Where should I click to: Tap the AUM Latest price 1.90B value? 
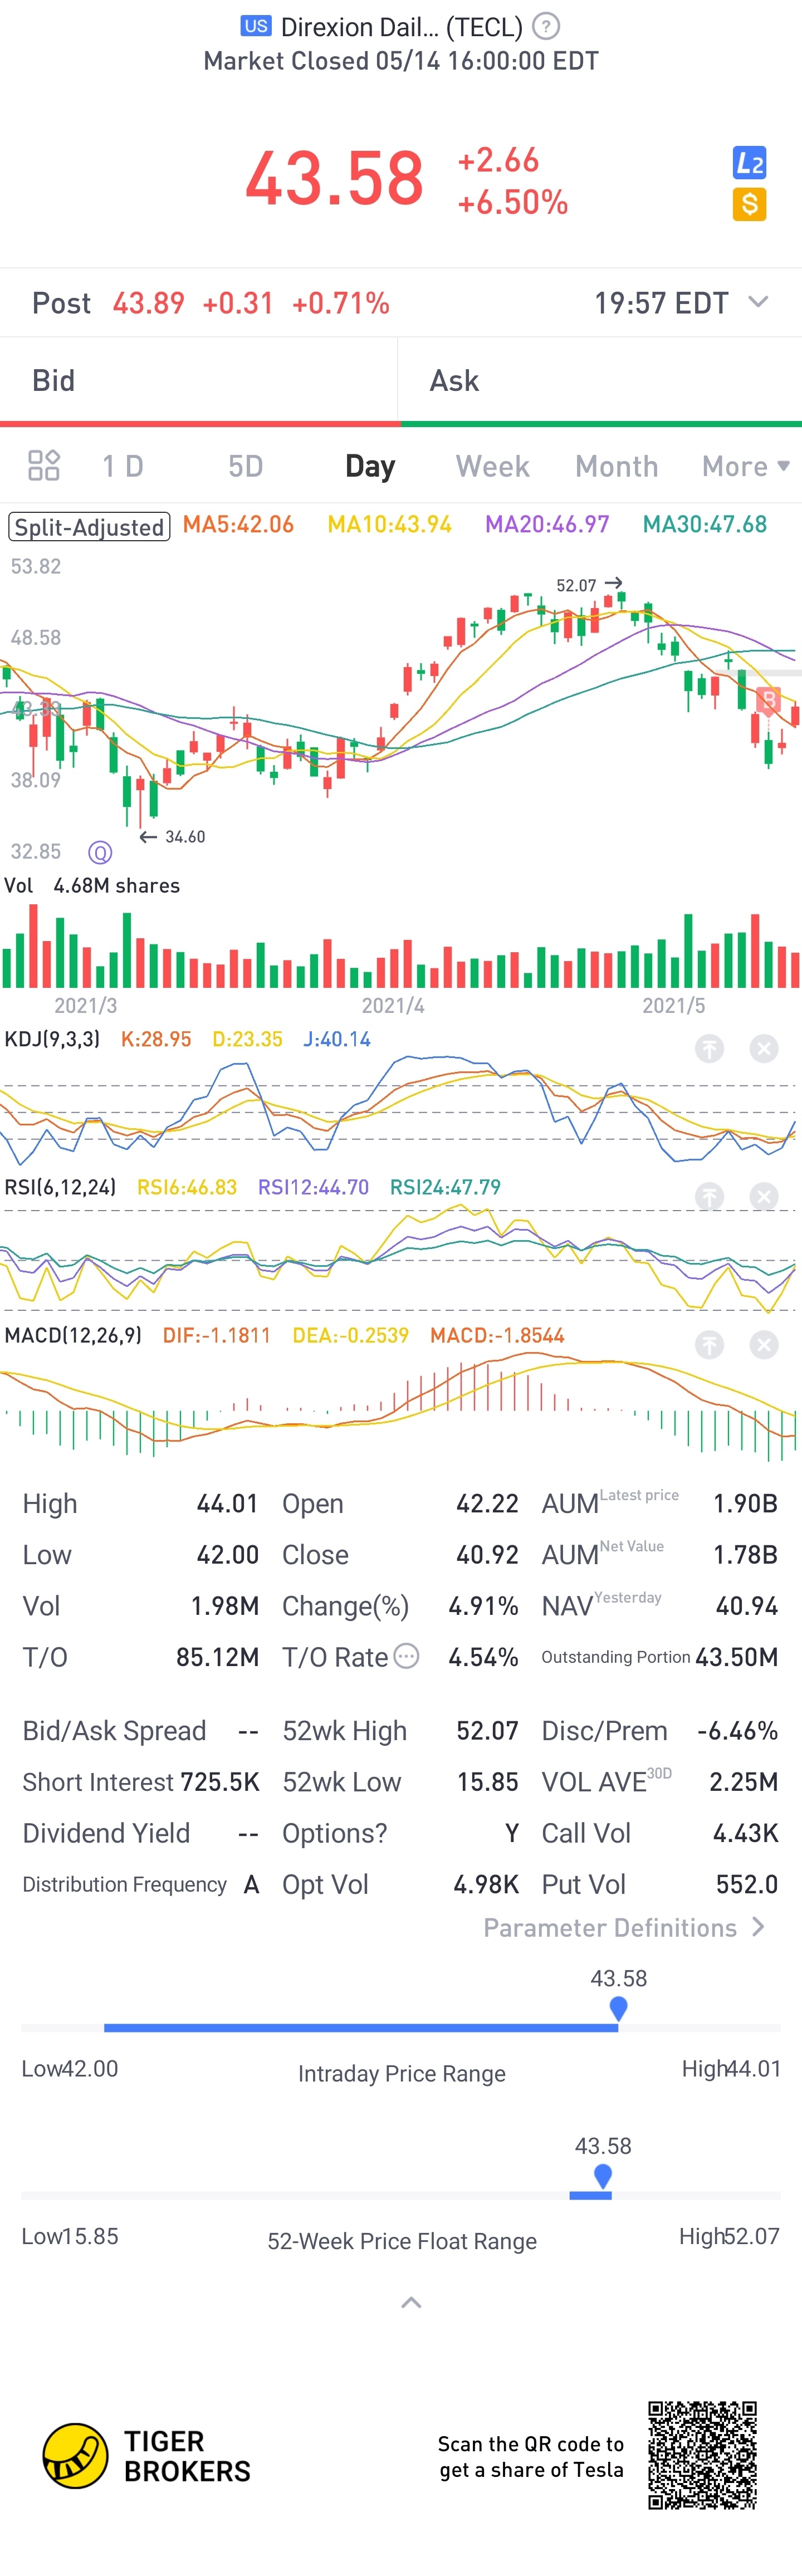[x=745, y=1503]
